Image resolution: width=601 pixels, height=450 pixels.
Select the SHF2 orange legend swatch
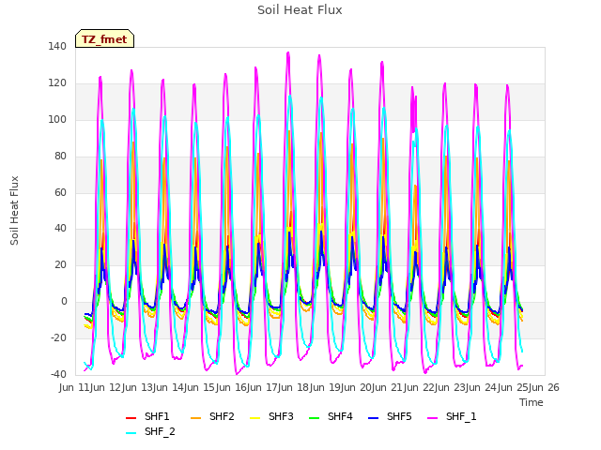tap(195, 417)
